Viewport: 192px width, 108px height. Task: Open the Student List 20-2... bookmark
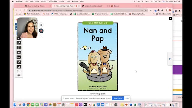119,14
